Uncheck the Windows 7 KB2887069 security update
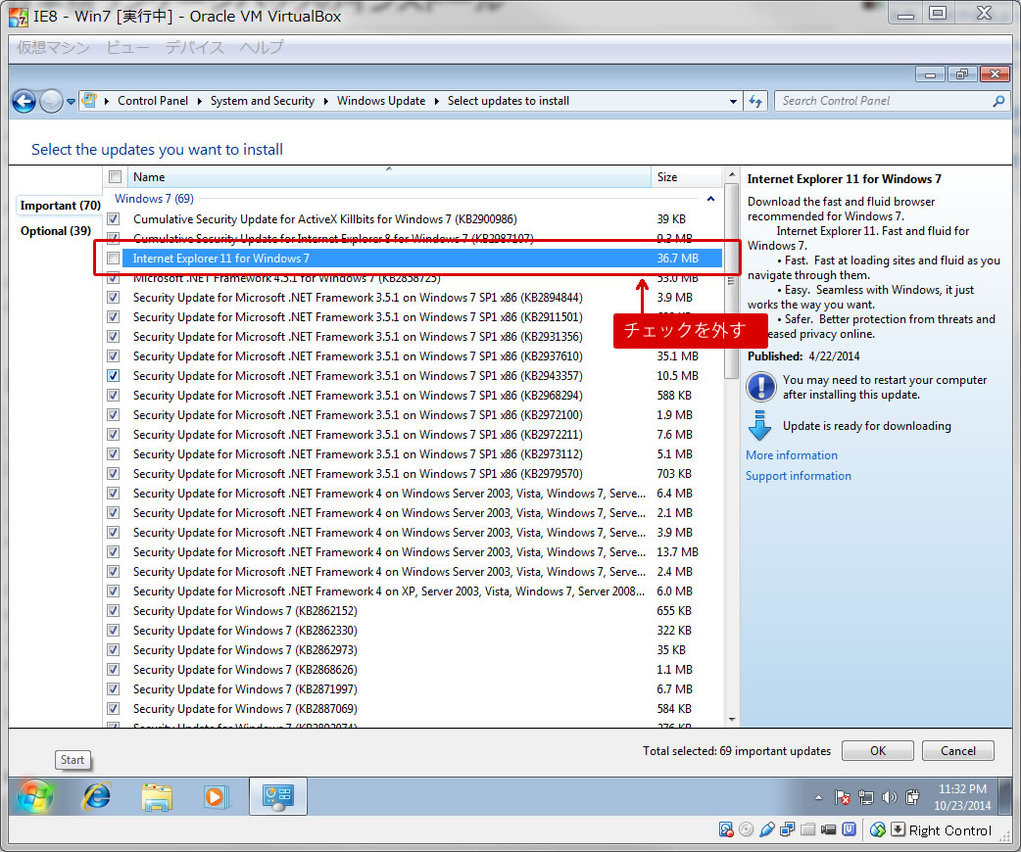Viewport: 1021px width, 852px height. pos(114,708)
